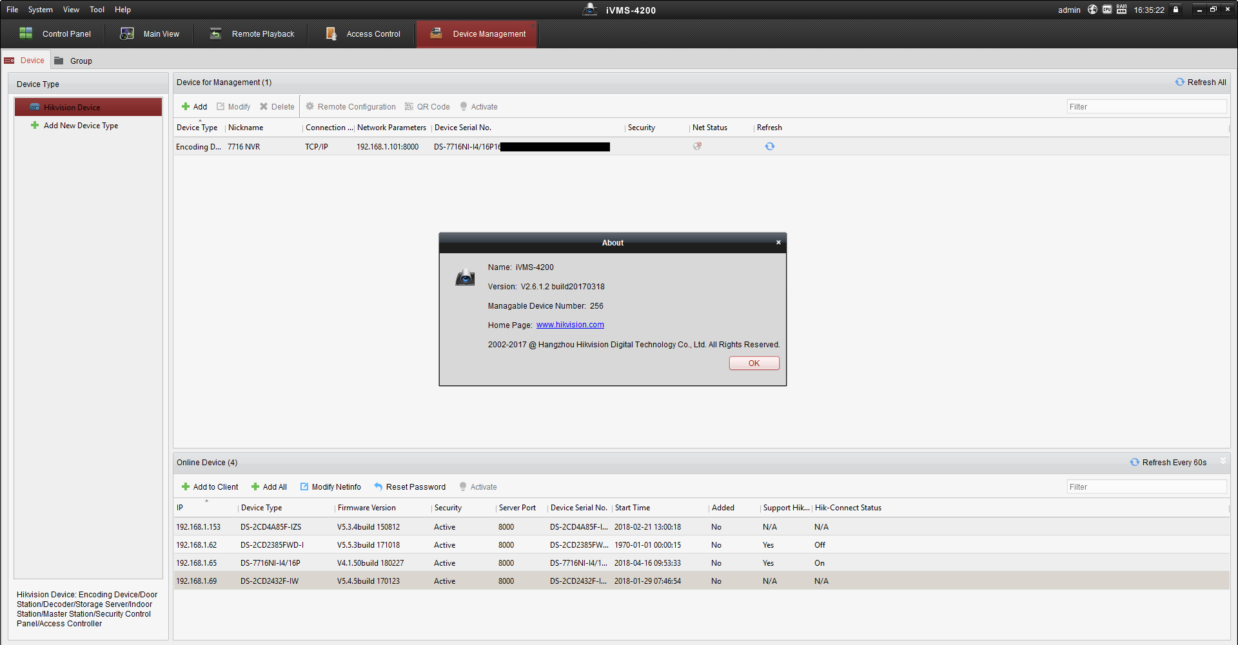Screen dimensions: 1238x645
Task: Click OK in the About dialog
Action: click(x=754, y=363)
